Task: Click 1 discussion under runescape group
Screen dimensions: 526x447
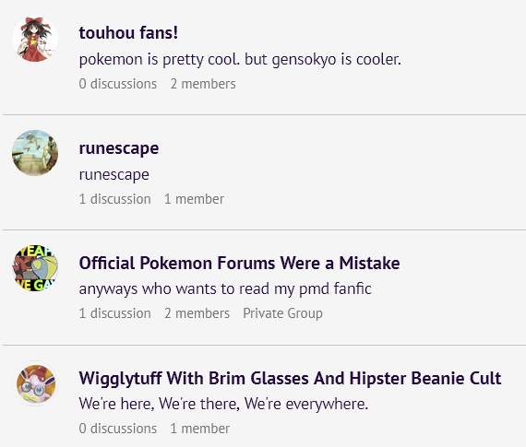Action: 114,199
